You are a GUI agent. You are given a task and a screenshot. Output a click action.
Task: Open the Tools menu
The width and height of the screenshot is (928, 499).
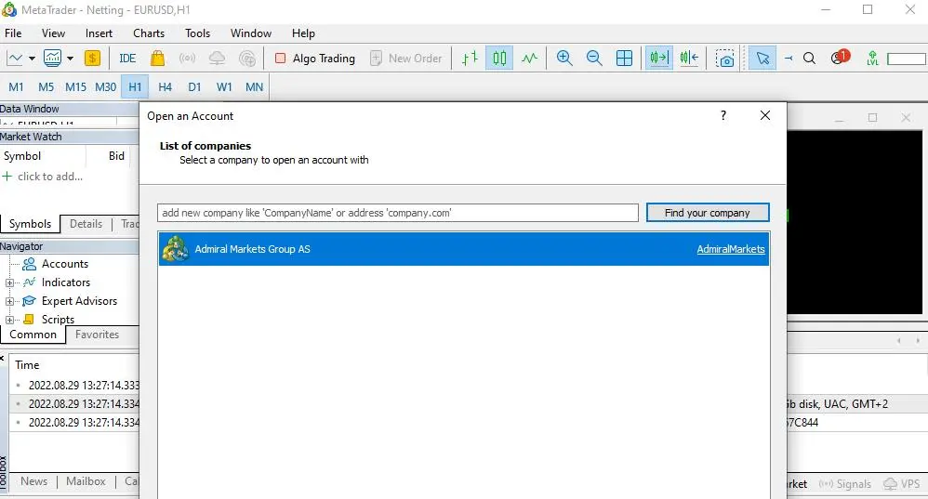[198, 33]
